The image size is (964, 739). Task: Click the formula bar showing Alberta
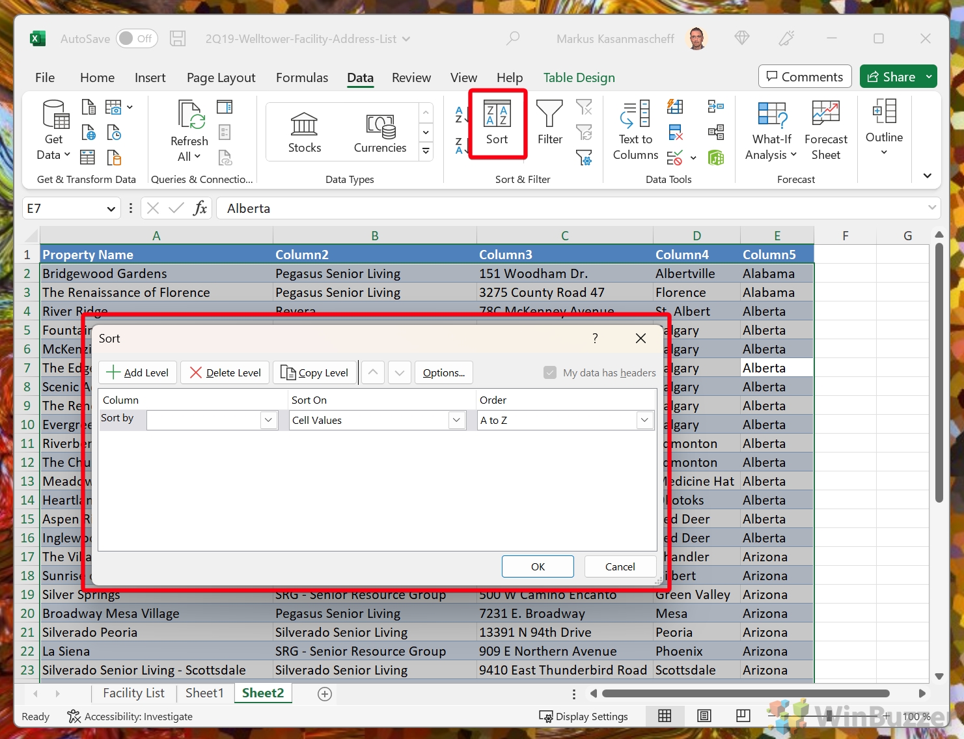coord(573,208)
